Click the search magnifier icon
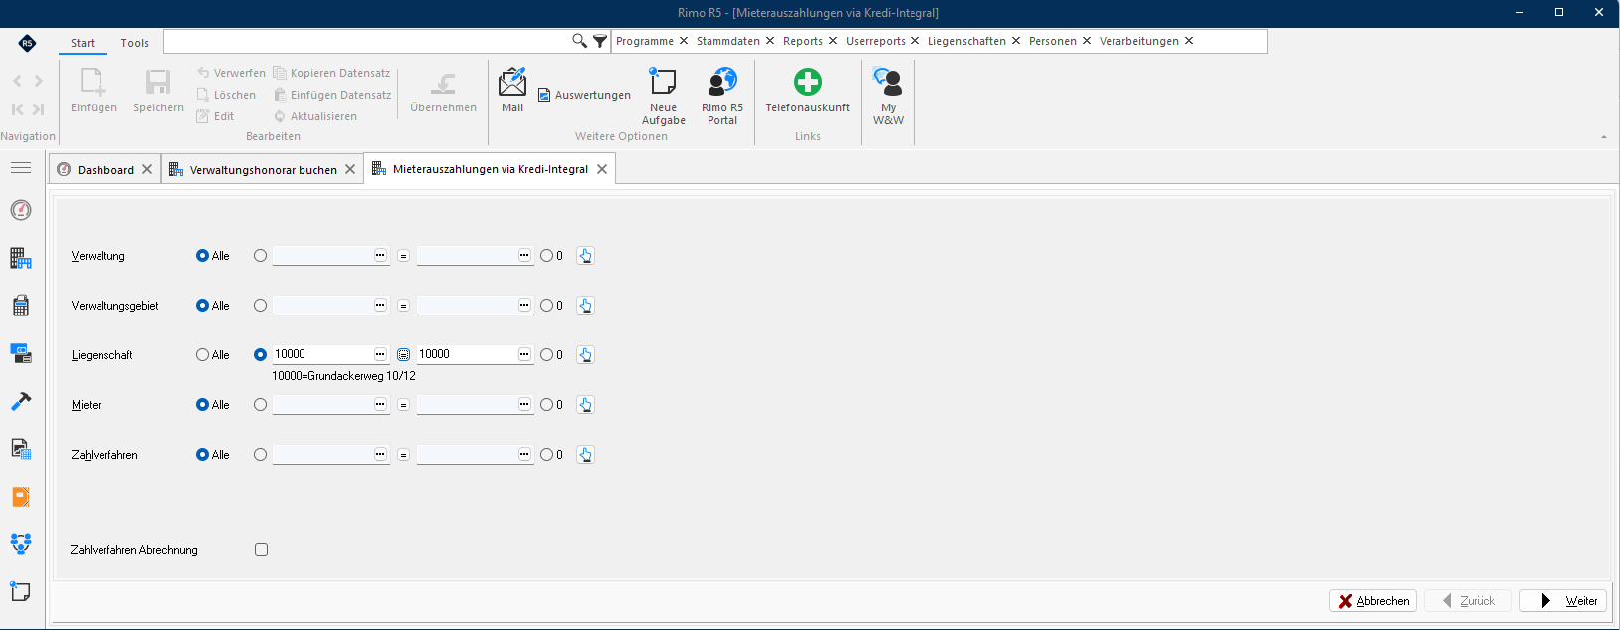The height and width of the screenshot is (630, 1620). [x=579, y=41]
